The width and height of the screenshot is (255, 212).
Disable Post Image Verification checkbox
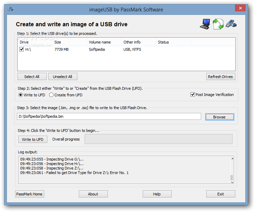tap(192, 95)
